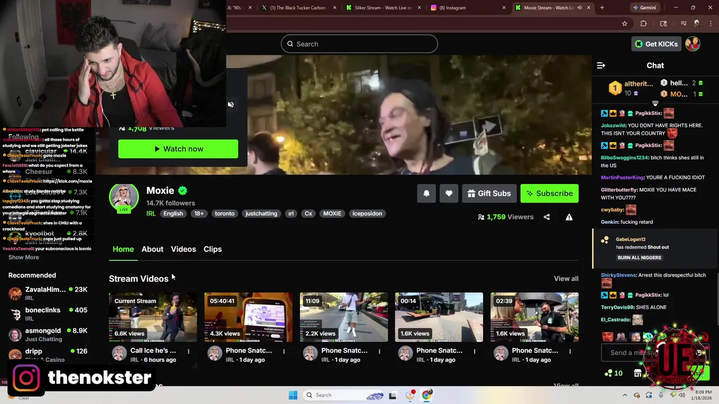
Task: Open the Chrome extensions puzzle icon
Action: pyautogui.click(x=644, y=24)
